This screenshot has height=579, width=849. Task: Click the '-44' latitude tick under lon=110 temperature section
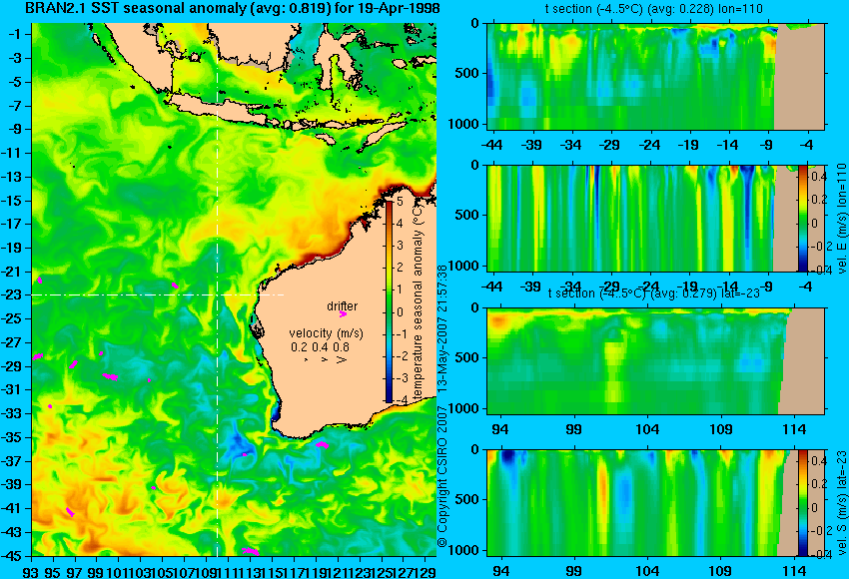492,145
